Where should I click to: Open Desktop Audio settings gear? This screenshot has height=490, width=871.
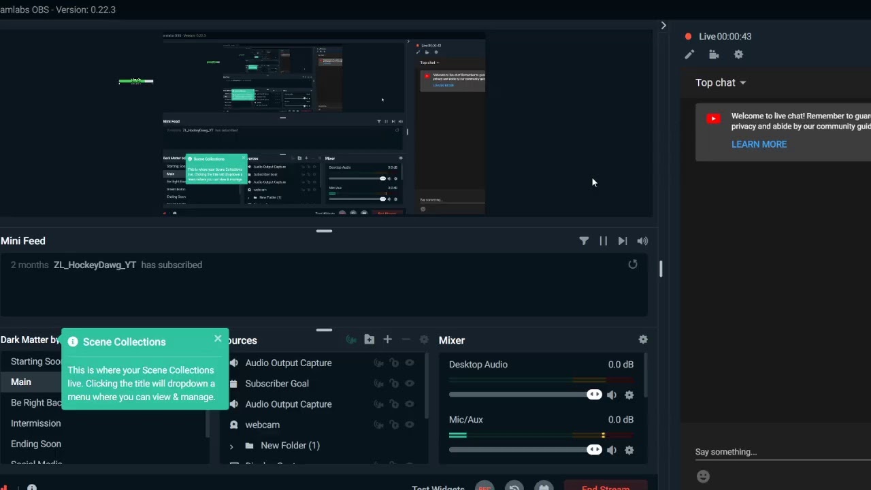(629, 395)
